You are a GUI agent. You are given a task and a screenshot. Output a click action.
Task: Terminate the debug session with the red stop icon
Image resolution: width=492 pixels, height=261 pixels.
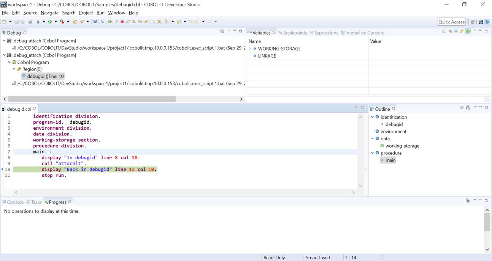pos(122,22)
